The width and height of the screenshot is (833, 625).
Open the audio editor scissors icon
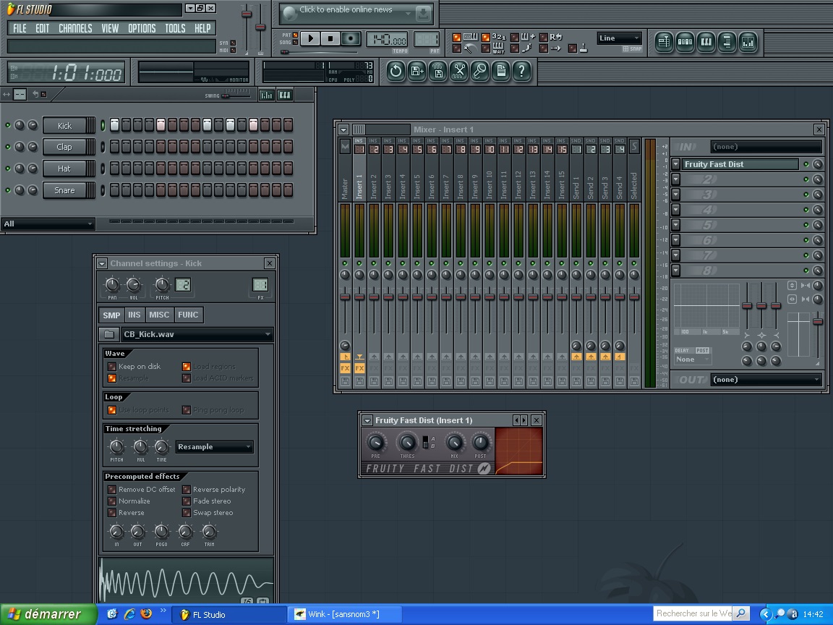[459, 71]
